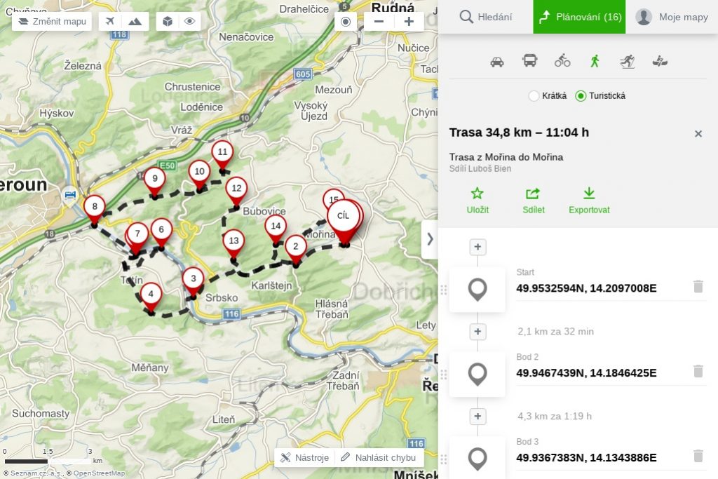Image resolution: width=718 pixels, height=479 pixels.
Task: Click route marker 12 on map
Action: click(236, 190)
